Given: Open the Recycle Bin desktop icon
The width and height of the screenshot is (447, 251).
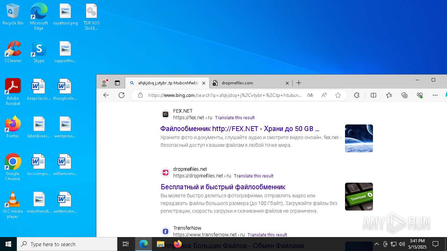Looking at the screenshot, I should click(x=13, y=15).
